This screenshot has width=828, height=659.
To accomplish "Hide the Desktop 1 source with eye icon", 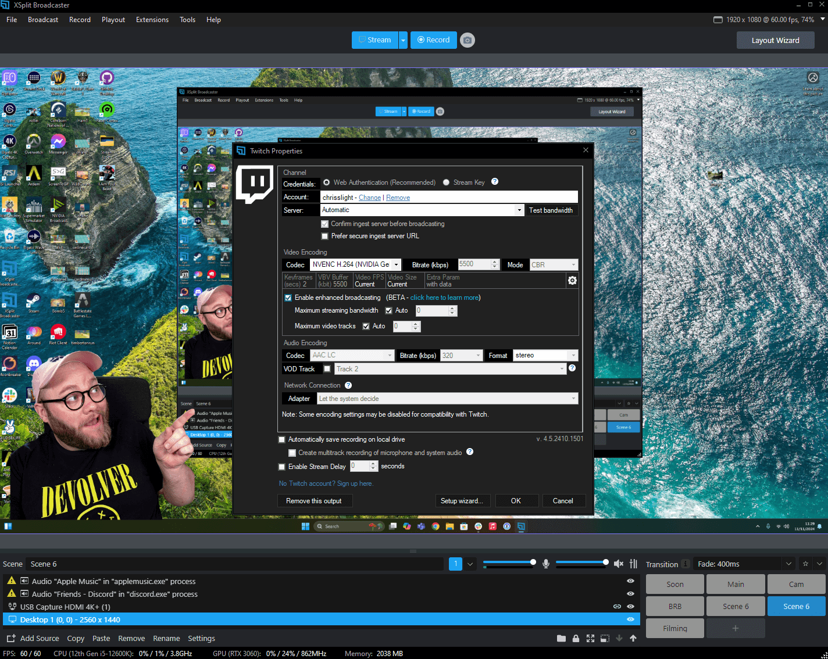I will click(630, 619).
